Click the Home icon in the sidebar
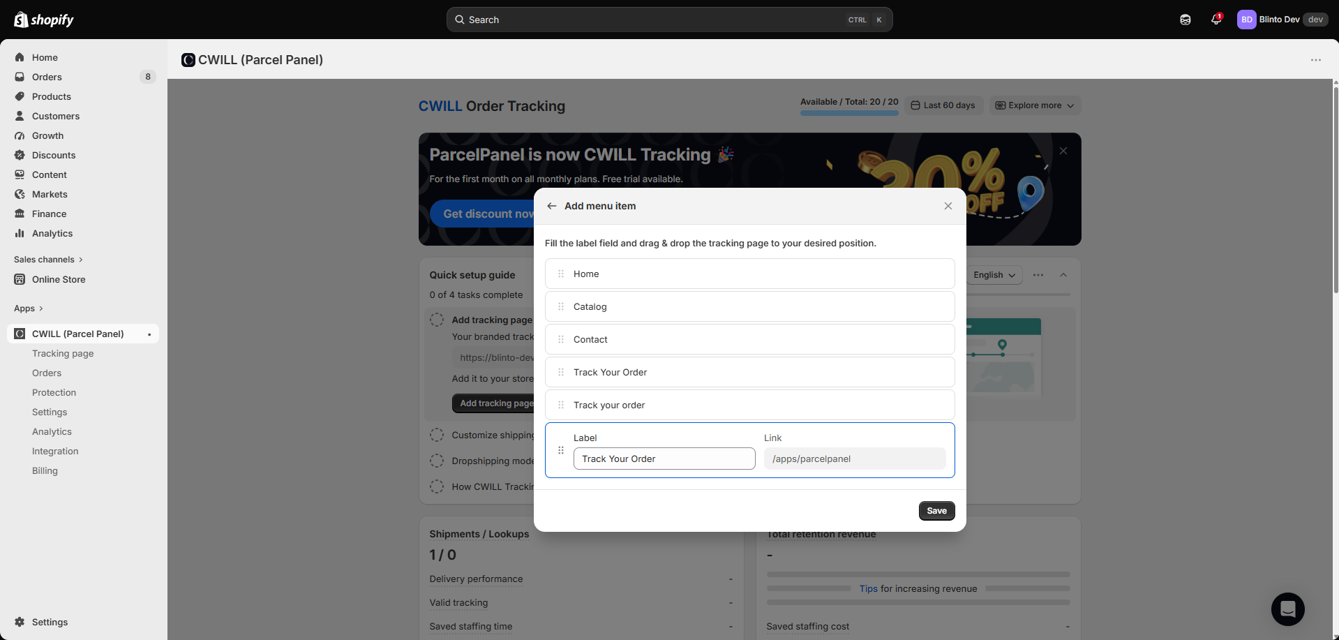Viewport: 1339px width, 640px height. tap(20, 57)
